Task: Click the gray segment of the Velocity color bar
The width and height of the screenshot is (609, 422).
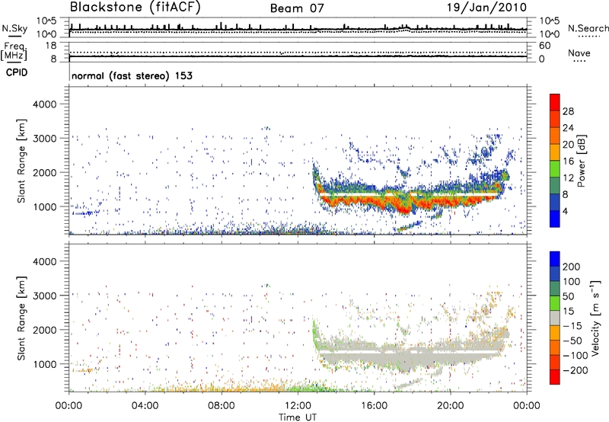Action: click(x=555, y=318)
